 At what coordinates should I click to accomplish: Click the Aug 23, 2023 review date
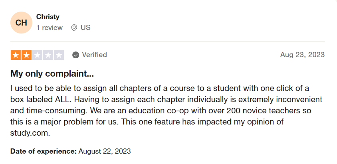302,55
